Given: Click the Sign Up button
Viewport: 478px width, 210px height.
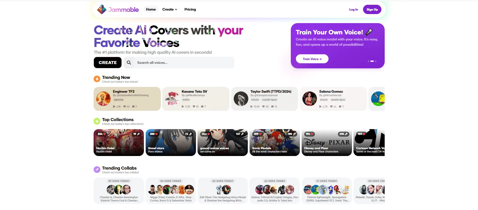Looking at the screenshot, I should [x=372, y=10].
